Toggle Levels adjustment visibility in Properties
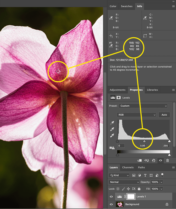 click(161, 160)
